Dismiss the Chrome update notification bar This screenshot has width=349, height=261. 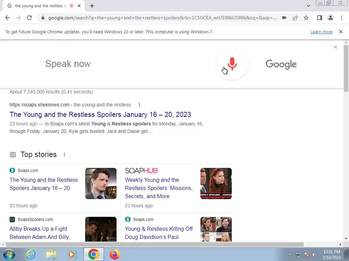[340, 32]
